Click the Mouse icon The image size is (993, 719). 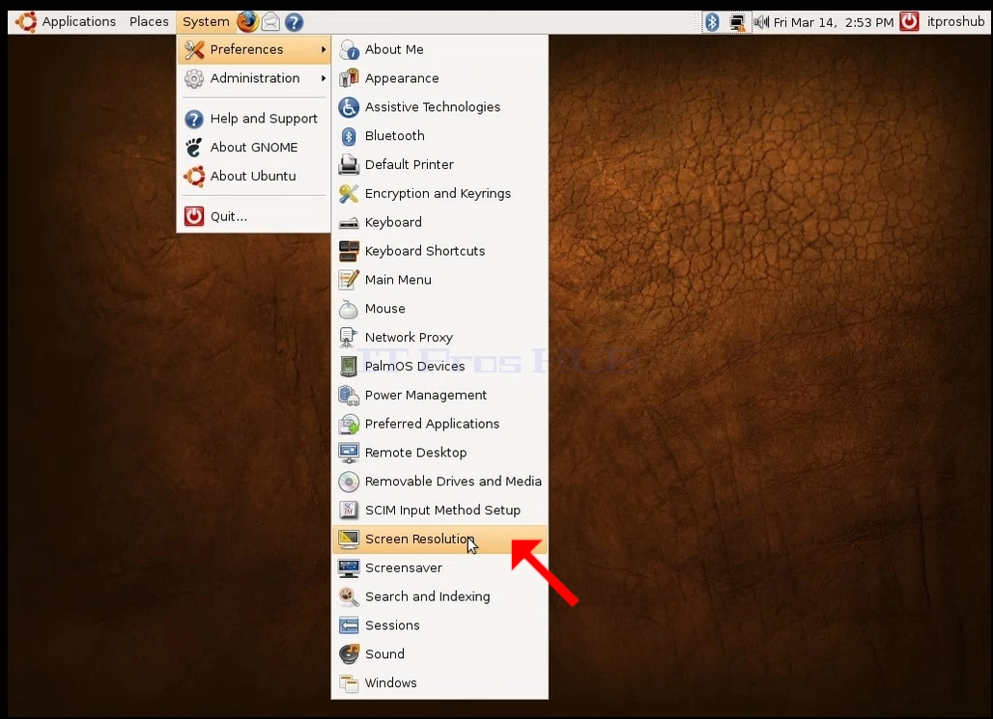pos(349,309)
